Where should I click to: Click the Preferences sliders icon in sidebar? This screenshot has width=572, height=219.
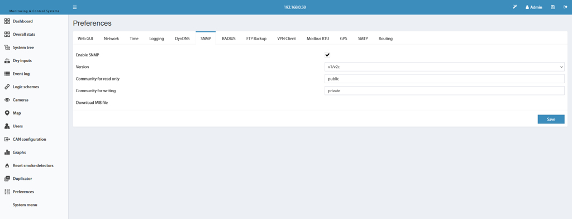(x=7, y=192)
